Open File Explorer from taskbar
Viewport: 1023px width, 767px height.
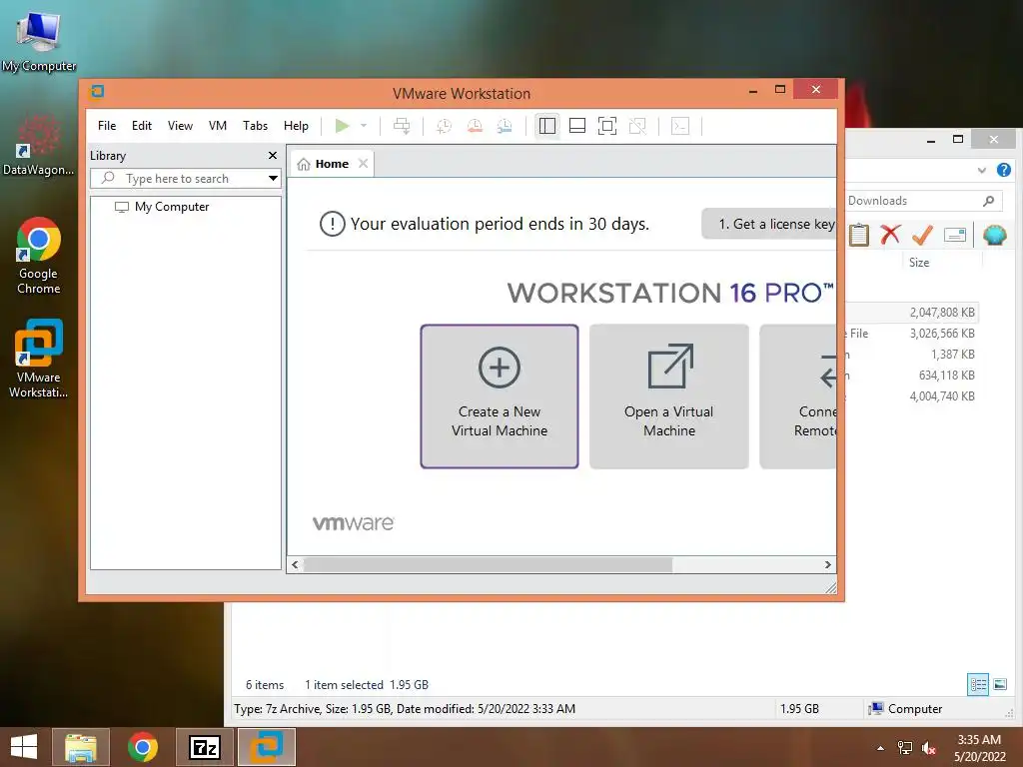point(81,747)
